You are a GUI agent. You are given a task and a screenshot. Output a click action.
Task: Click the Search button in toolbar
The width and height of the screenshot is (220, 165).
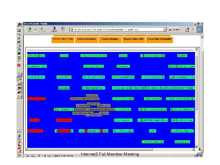pyautogui.click(x=174, y=29)
